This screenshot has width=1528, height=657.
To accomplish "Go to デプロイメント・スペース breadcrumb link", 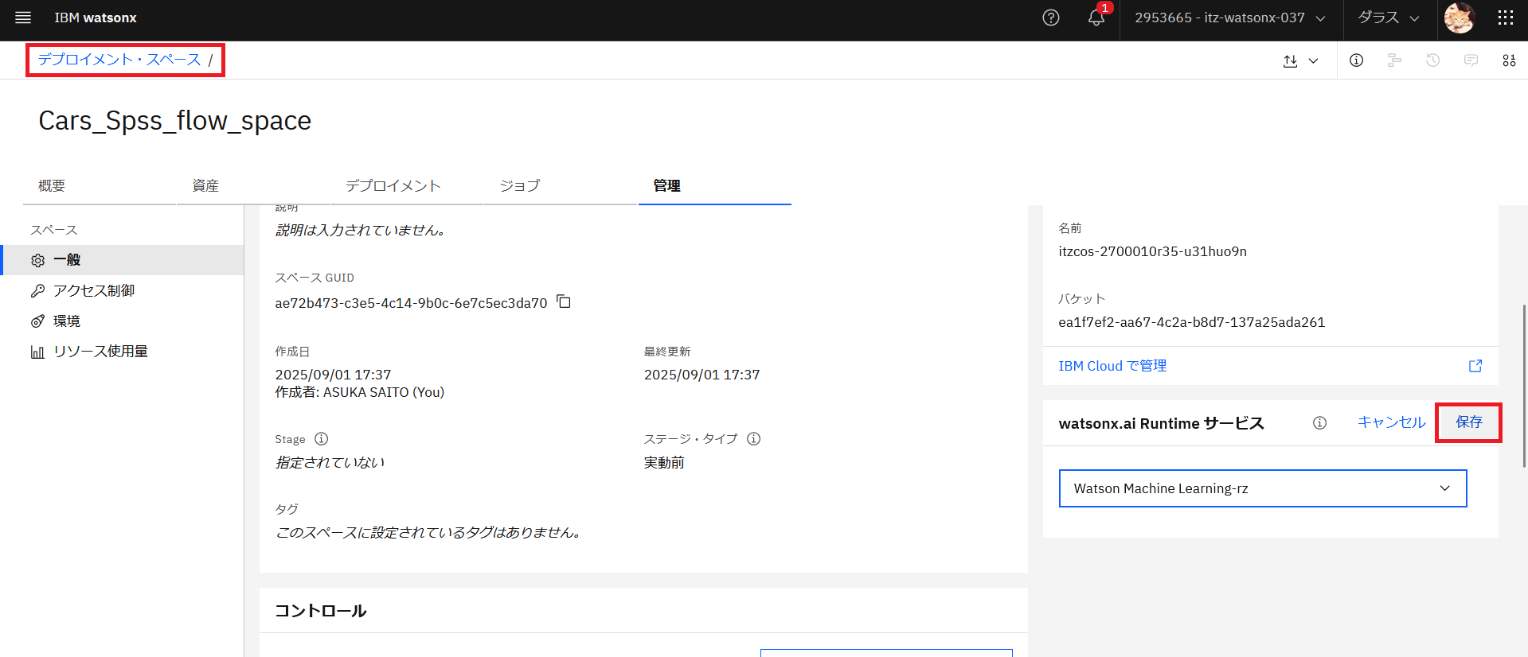I will tap(119, 60).
